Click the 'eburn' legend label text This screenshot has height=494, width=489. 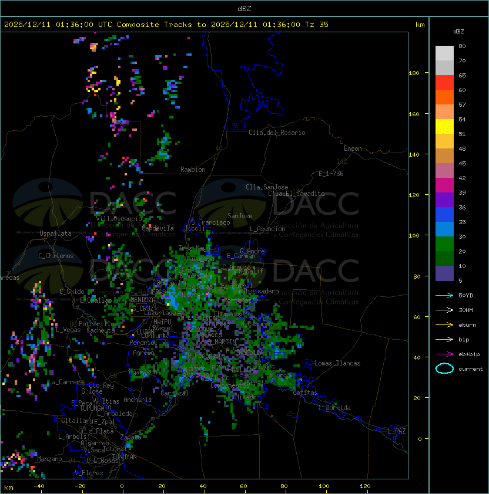tap(467, 325)
